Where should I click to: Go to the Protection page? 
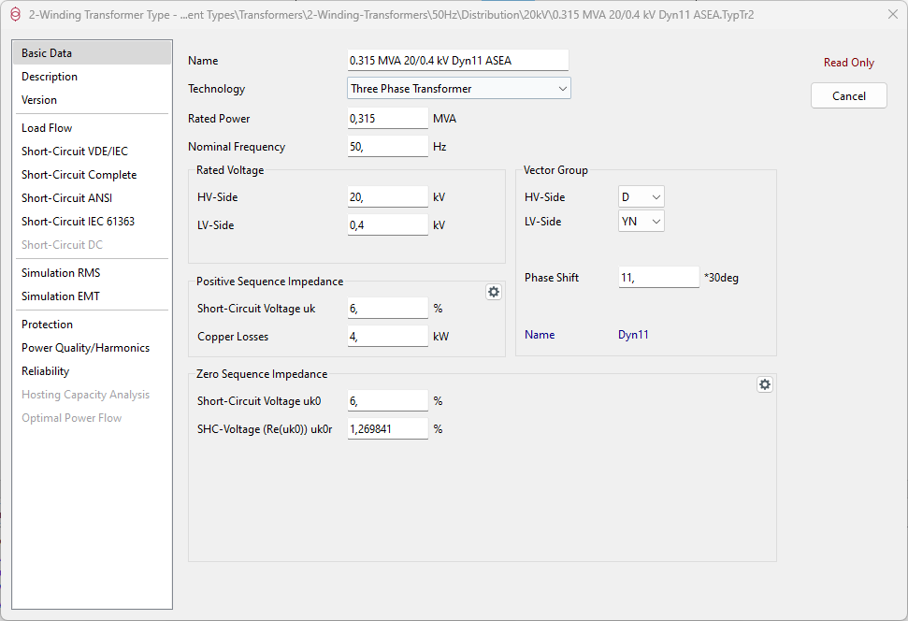click(47, 325)
